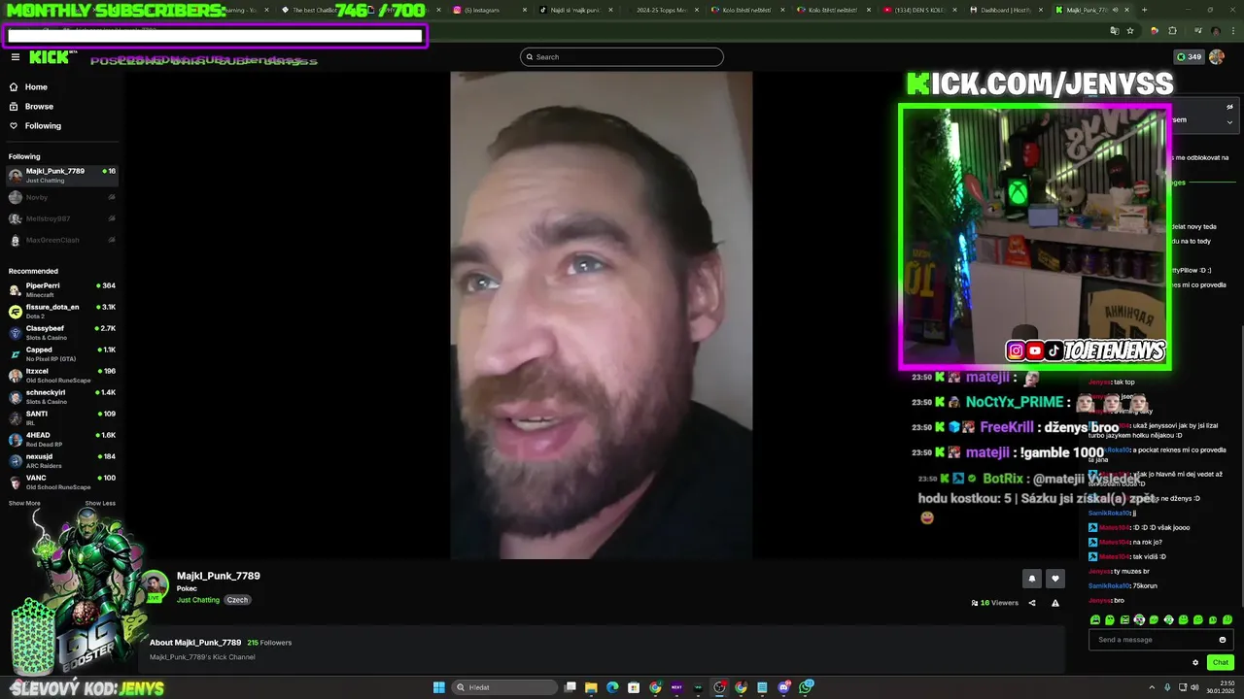This screenshot has width=1244, height=699.
Task: Open followed channel MaxGreenClash
Action: pyautogui.click(x=62, y=240)
